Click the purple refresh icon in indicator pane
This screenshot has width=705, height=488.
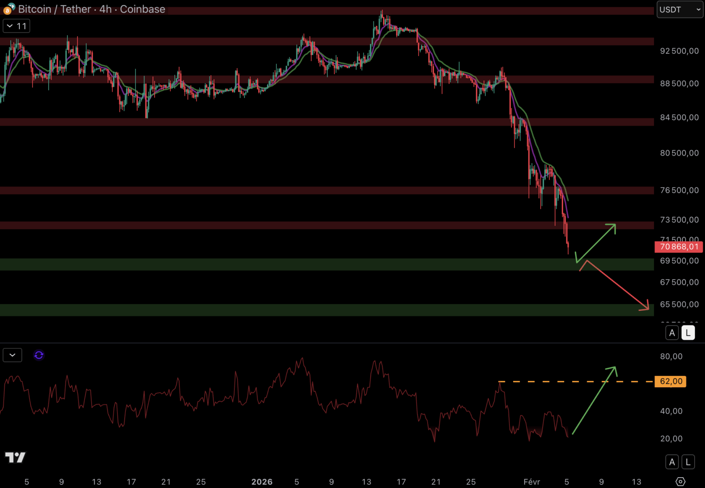pyautogui.click(x=39, y=355)
